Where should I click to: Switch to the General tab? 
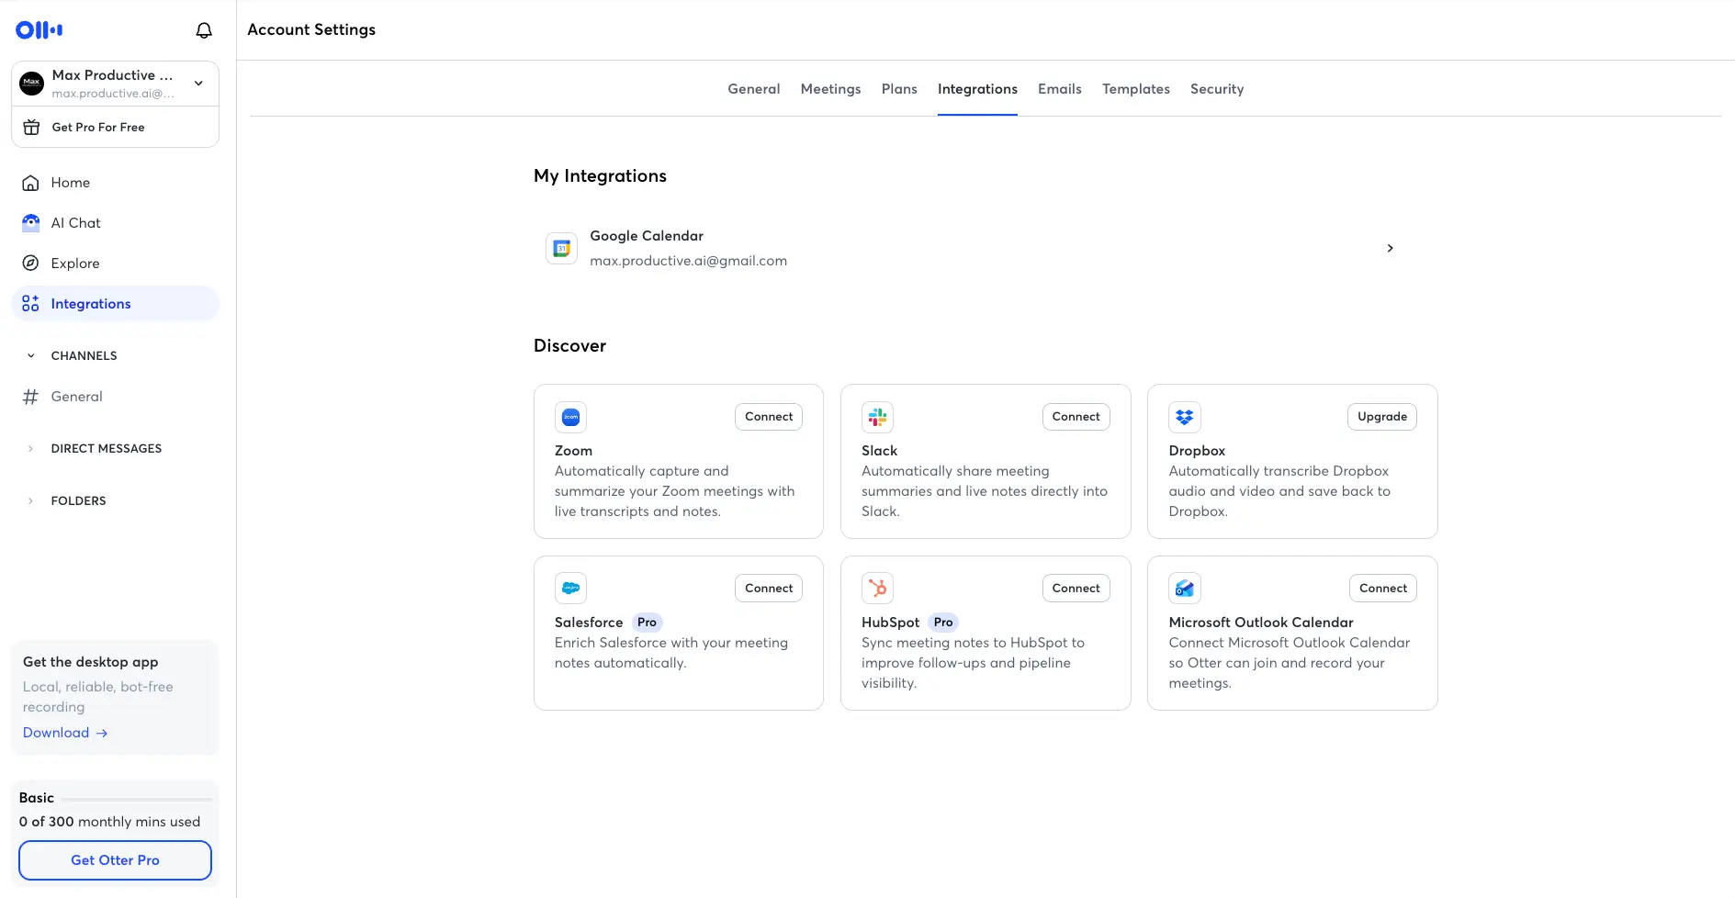753,89
